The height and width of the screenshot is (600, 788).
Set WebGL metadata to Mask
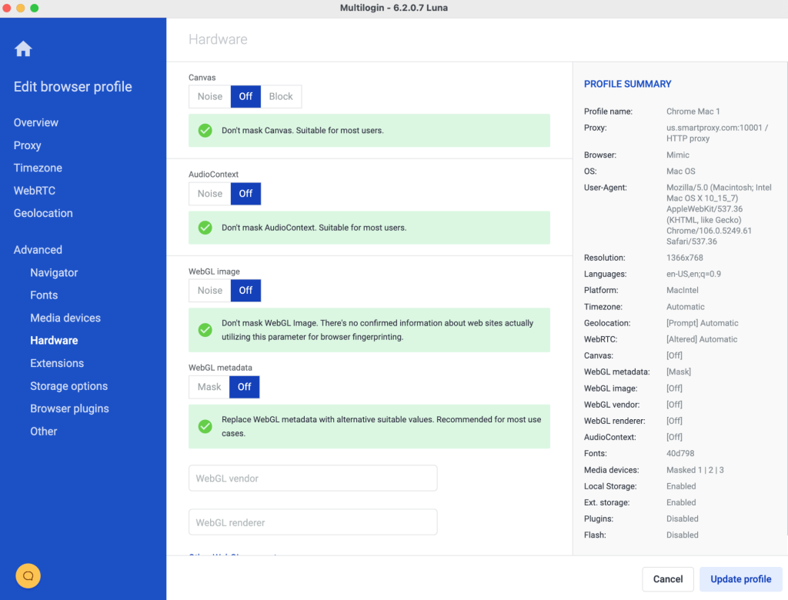(x=209, y=387)
